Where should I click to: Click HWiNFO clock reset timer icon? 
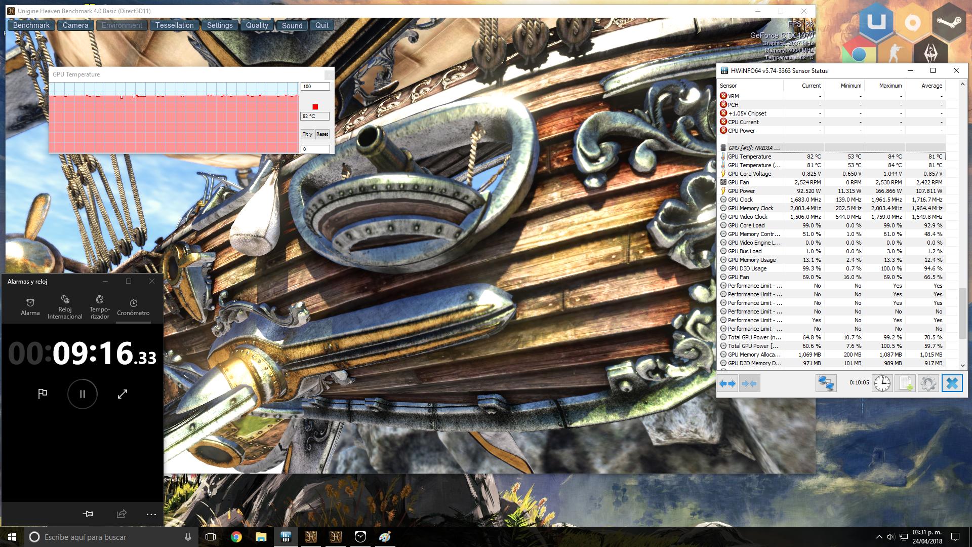click(x=882, y=383)
